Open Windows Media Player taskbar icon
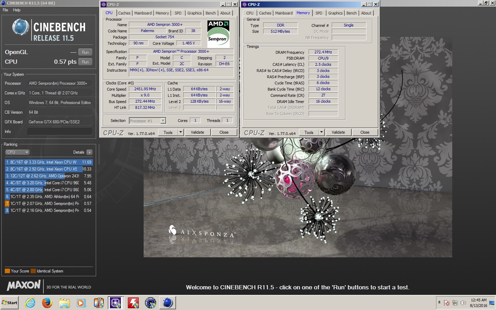Screen dimensions: 496x310 81,303
